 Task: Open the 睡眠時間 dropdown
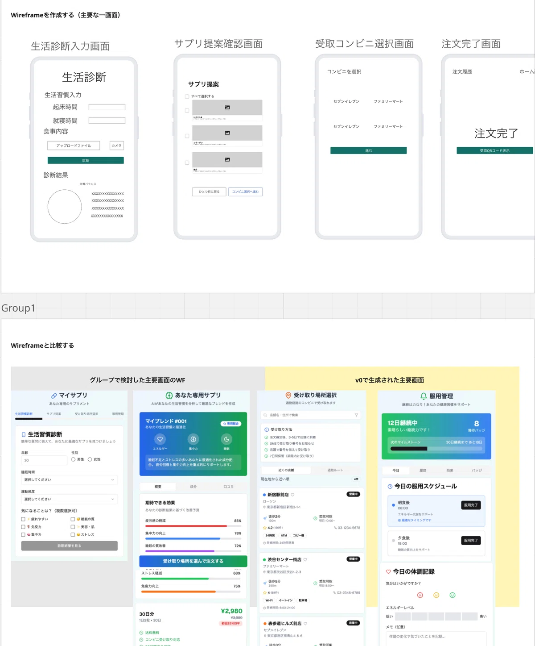coord(69,480)
